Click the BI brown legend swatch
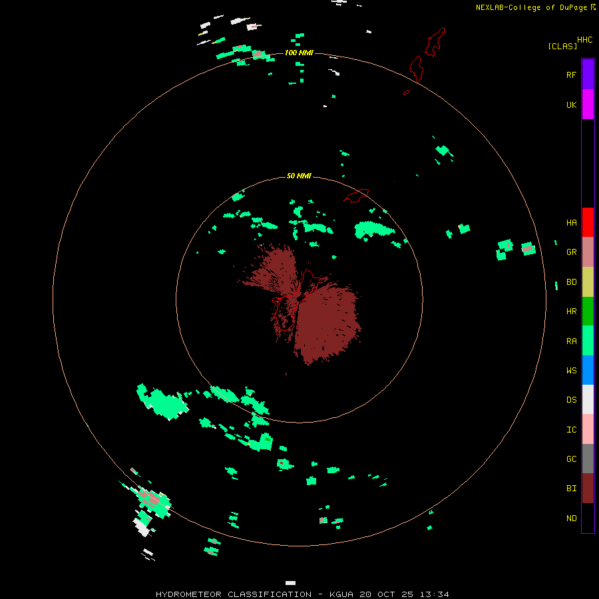Screen dimensions: 599x599 [x=588, y=489]
